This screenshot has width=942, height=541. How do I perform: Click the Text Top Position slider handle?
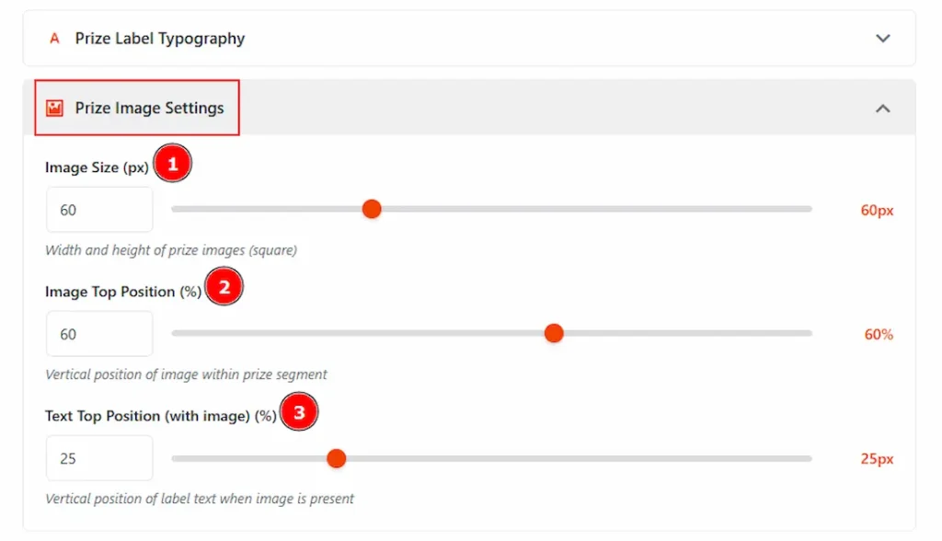point(337,457)
